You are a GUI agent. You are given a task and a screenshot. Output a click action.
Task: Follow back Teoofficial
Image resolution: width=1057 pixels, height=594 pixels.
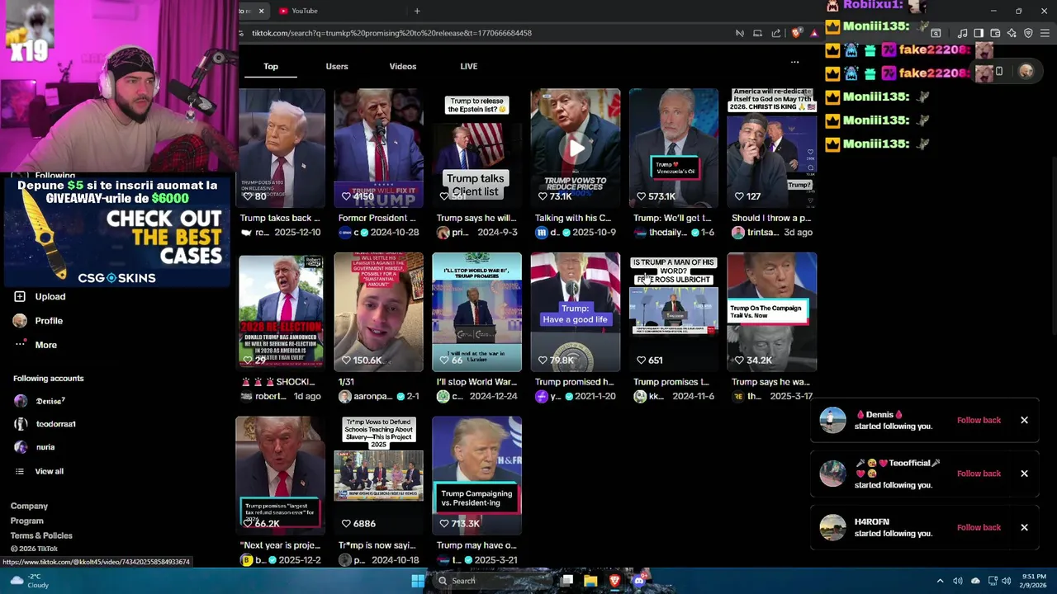(x=979, y=474)
